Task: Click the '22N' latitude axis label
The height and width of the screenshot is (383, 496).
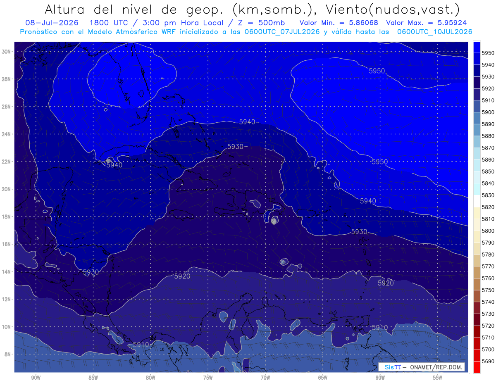Action: pyautogui.click(x=7, y=162)
